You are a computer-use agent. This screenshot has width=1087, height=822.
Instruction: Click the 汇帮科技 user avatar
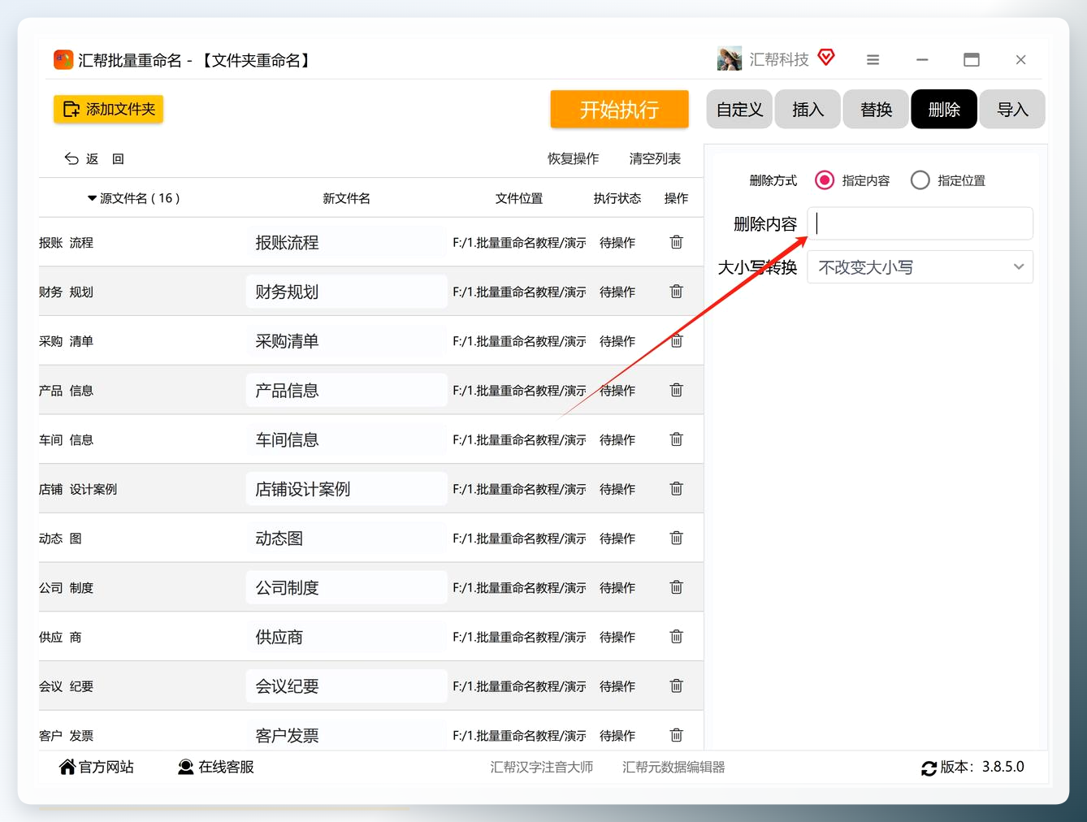730,59
